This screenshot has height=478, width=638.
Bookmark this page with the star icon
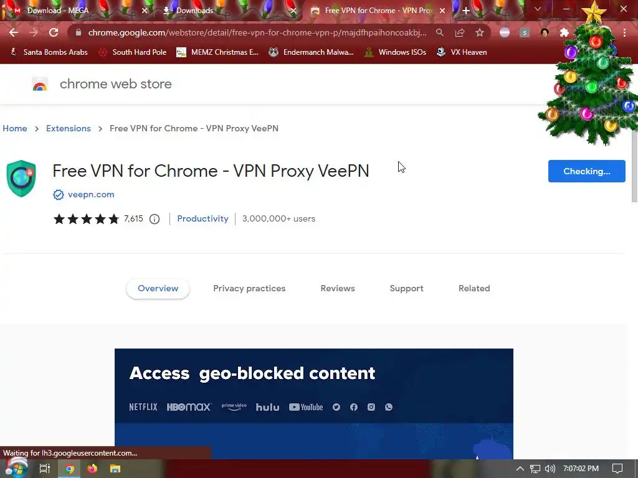click(480, 32)
